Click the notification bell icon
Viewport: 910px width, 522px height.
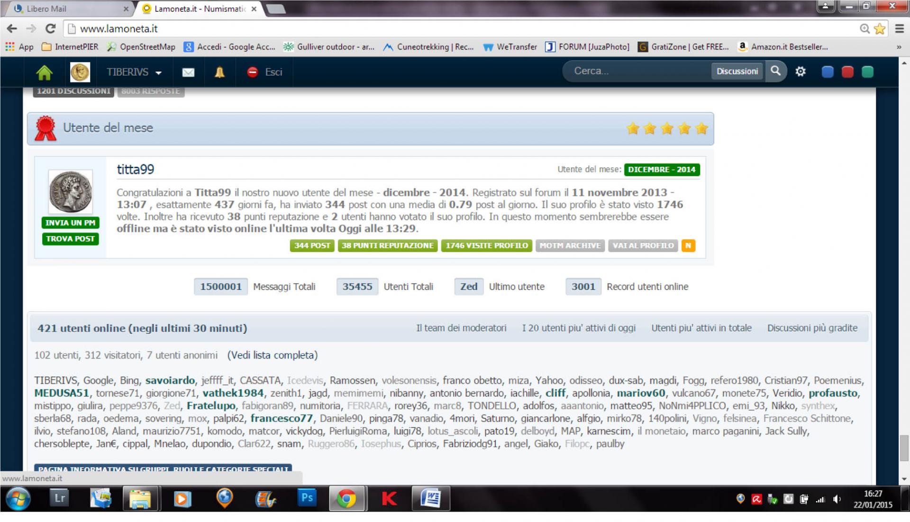(219, 72)
